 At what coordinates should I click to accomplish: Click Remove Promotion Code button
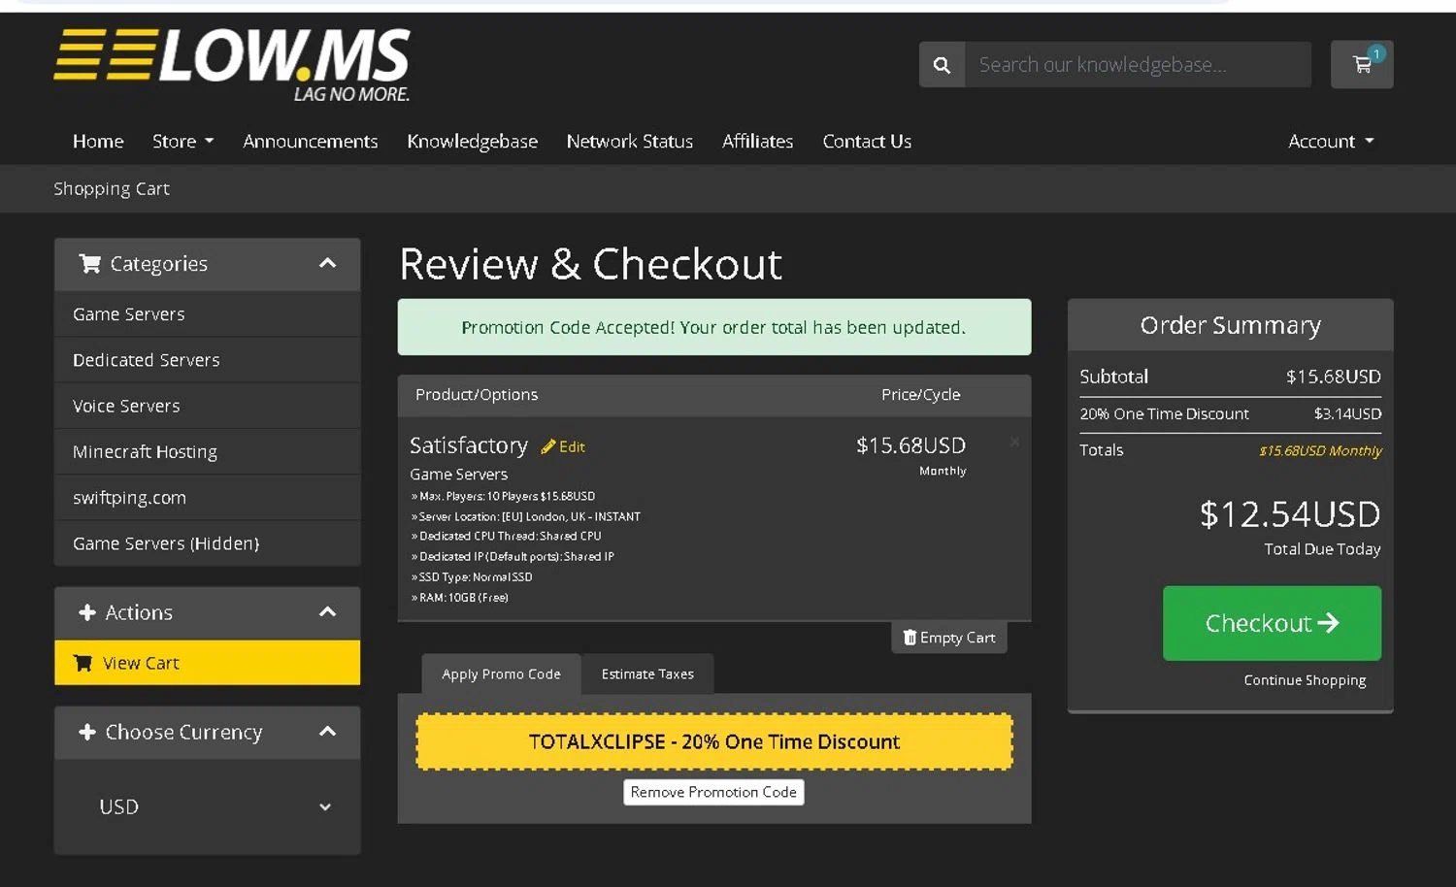pyautogui.click(x=713, y=792)
